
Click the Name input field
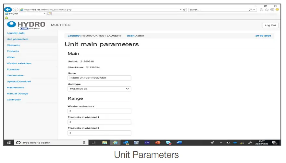[x=99, y=78]
